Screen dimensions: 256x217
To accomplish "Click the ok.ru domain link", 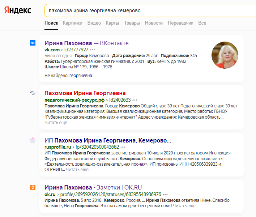I will [x=50, y=194].
